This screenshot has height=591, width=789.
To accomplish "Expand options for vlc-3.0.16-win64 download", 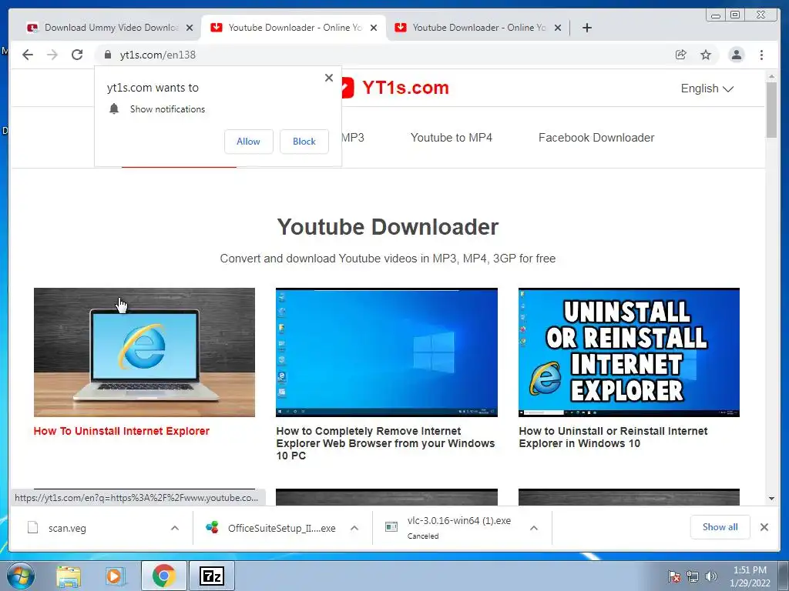I will tap(534, 528).
